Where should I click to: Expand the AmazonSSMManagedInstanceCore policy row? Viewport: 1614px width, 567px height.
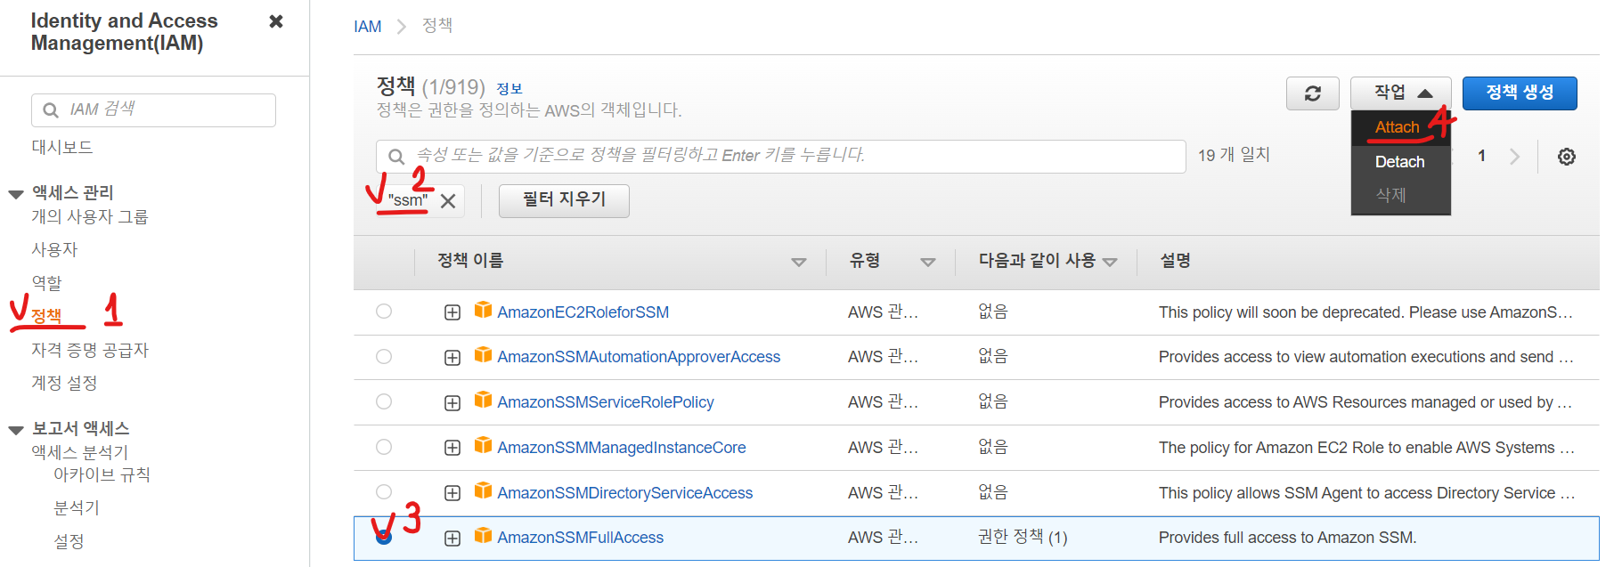(x=452, y=448)
